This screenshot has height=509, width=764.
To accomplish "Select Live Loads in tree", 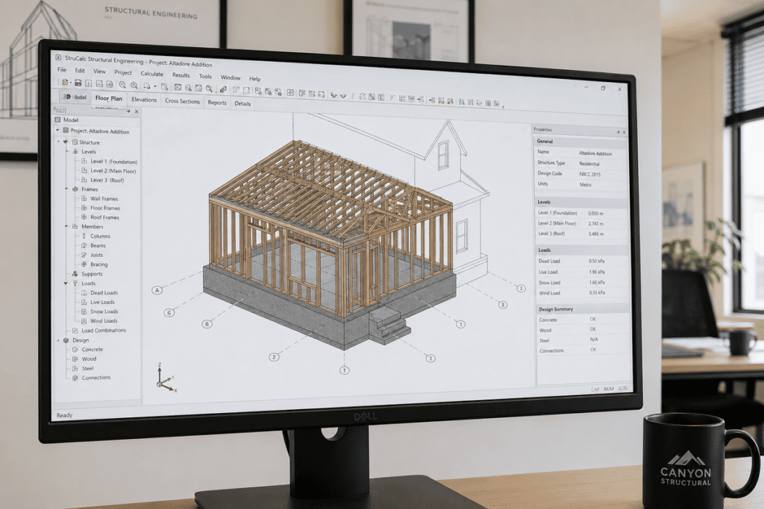I will click(102, 302).
